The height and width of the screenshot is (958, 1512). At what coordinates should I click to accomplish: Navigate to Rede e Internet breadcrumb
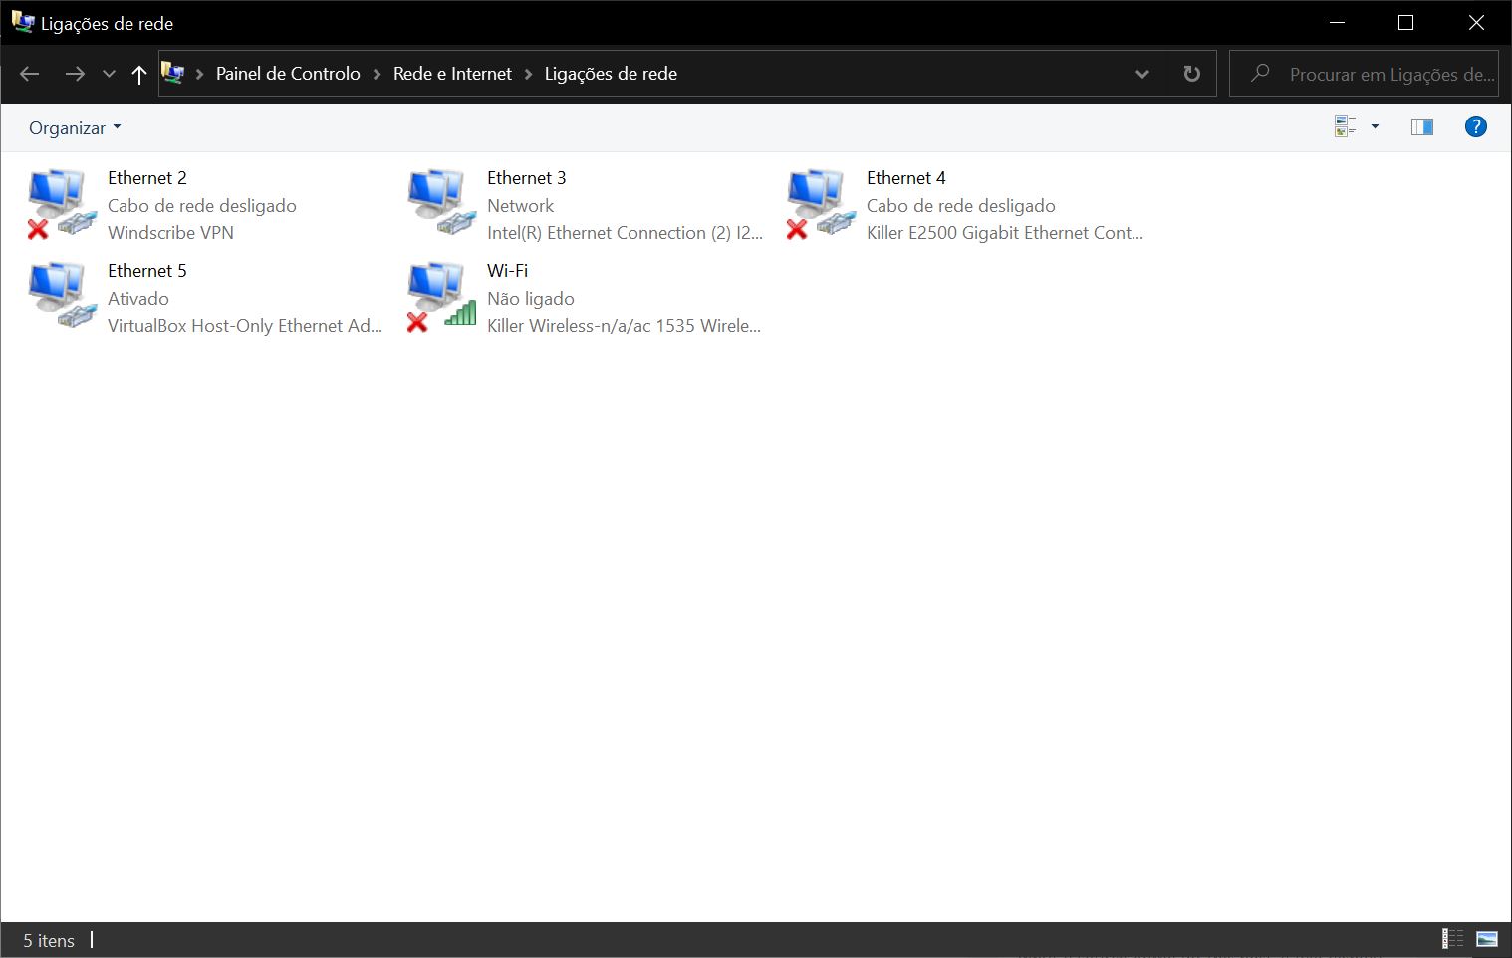point(452,74)
